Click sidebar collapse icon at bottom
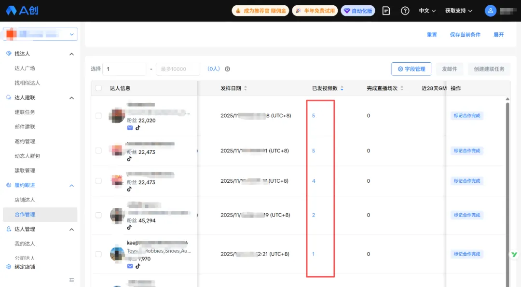 tap(71, 280)
